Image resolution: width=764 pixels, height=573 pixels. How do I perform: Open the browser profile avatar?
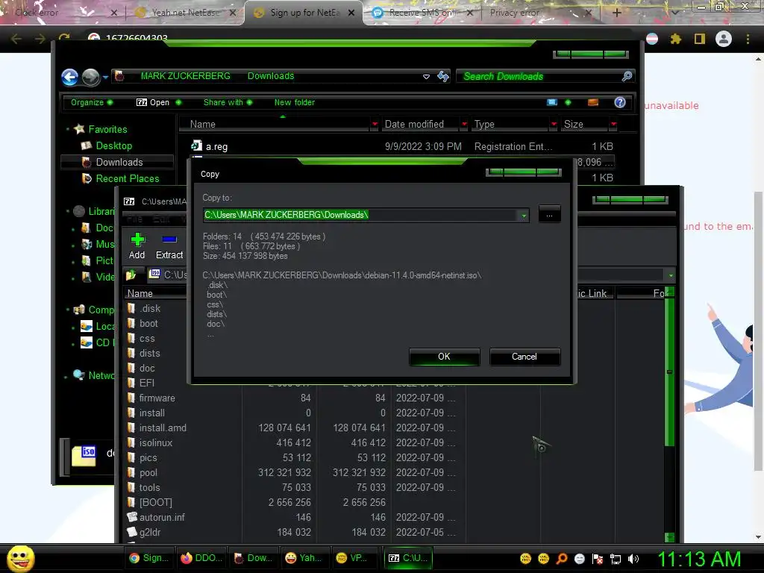(724, 39)
